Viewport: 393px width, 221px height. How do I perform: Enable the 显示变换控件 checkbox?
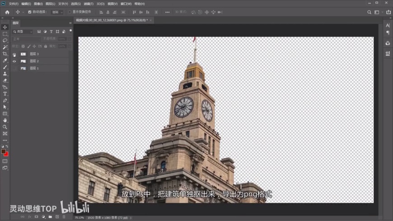click(x=70, y=12)
